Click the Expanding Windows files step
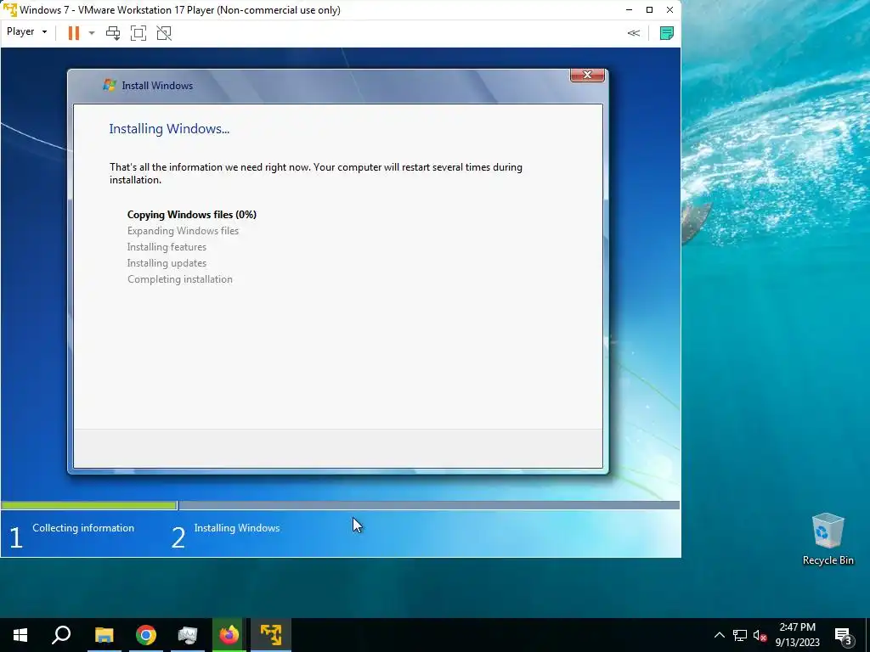 183,231
